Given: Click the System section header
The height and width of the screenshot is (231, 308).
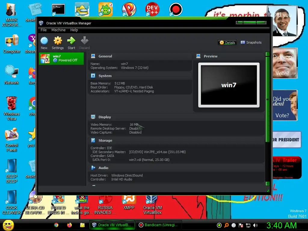Looking at the screenshot, I should [x=105, y=76].
